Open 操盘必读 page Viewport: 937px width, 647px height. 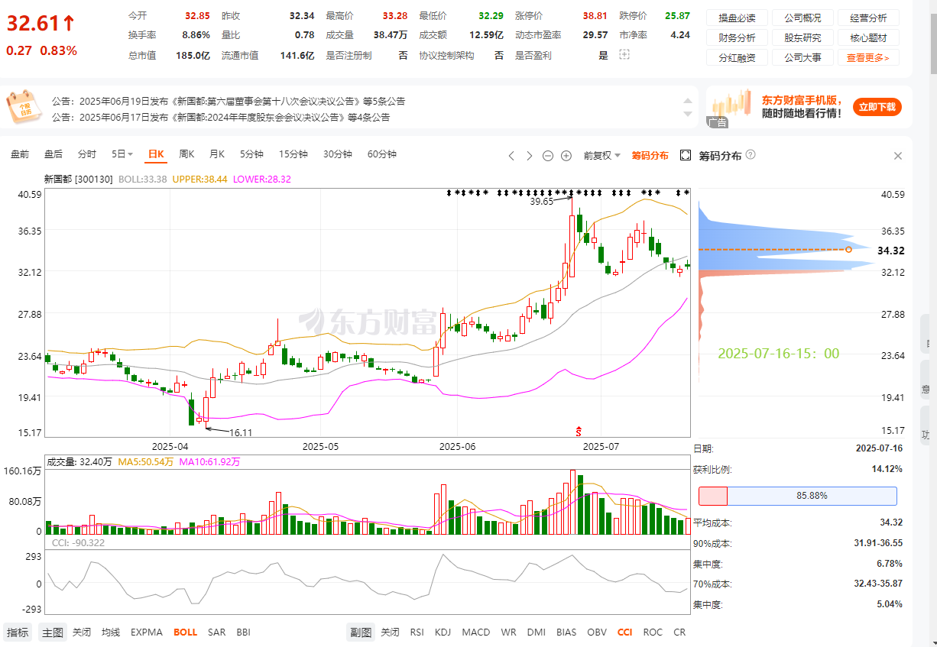coord(737,18)
